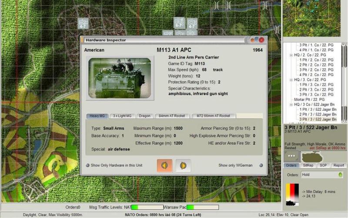Click the NATO message traffic level bar

click(147, 207)
